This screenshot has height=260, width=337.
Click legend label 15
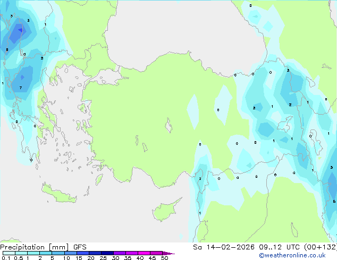pos(79,258)
